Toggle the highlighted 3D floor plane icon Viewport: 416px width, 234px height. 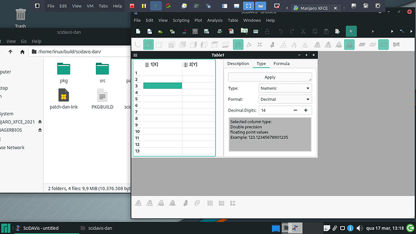tap(383, 45)
